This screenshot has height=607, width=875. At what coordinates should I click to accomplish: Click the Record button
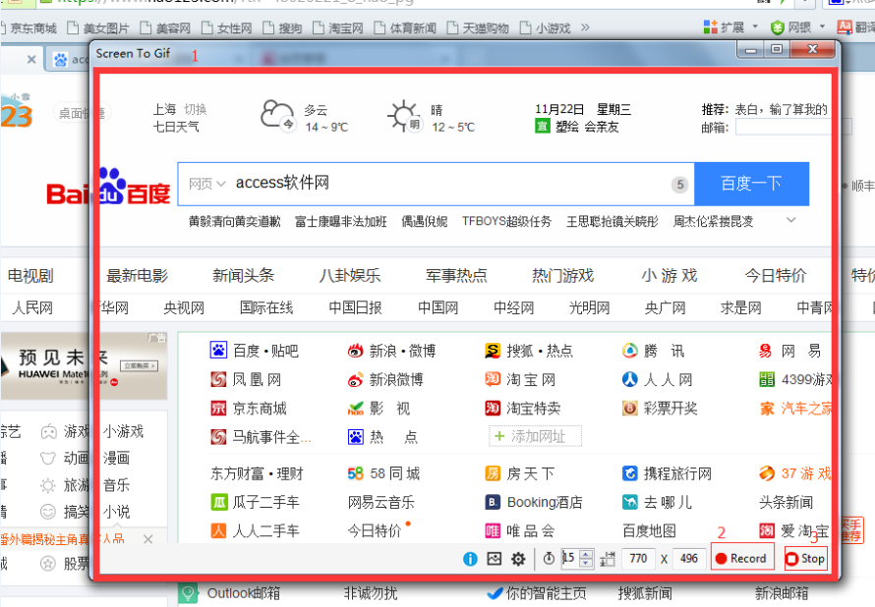click(x=742, y=558)
